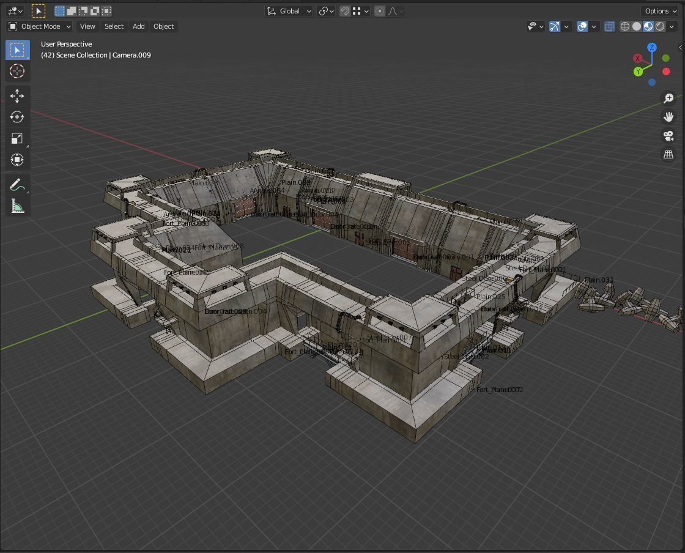Open the Options dropdown
Image resolution: width=685 pixels, height=553 pixels.
(x=661, y=11)
